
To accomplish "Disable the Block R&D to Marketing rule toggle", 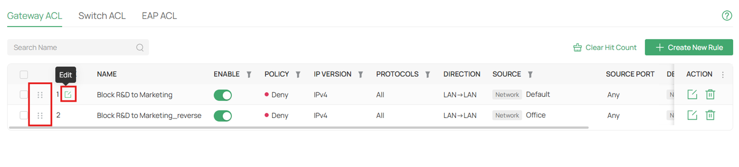I will [x=222, y=95].
